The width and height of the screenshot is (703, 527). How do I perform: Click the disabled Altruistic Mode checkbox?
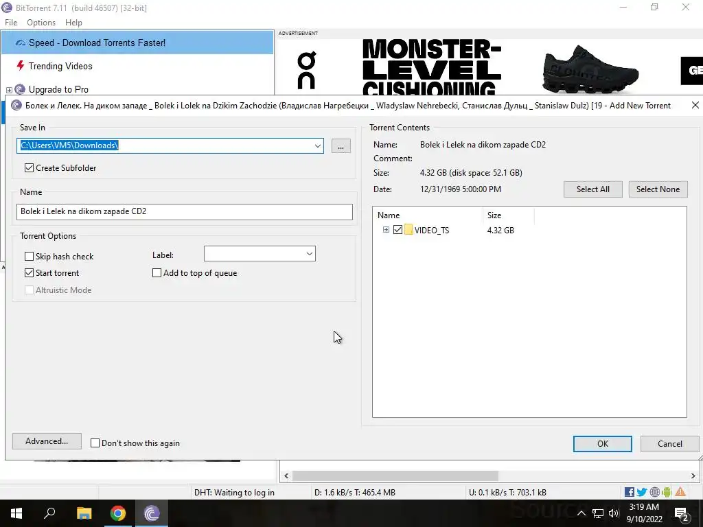29,290
